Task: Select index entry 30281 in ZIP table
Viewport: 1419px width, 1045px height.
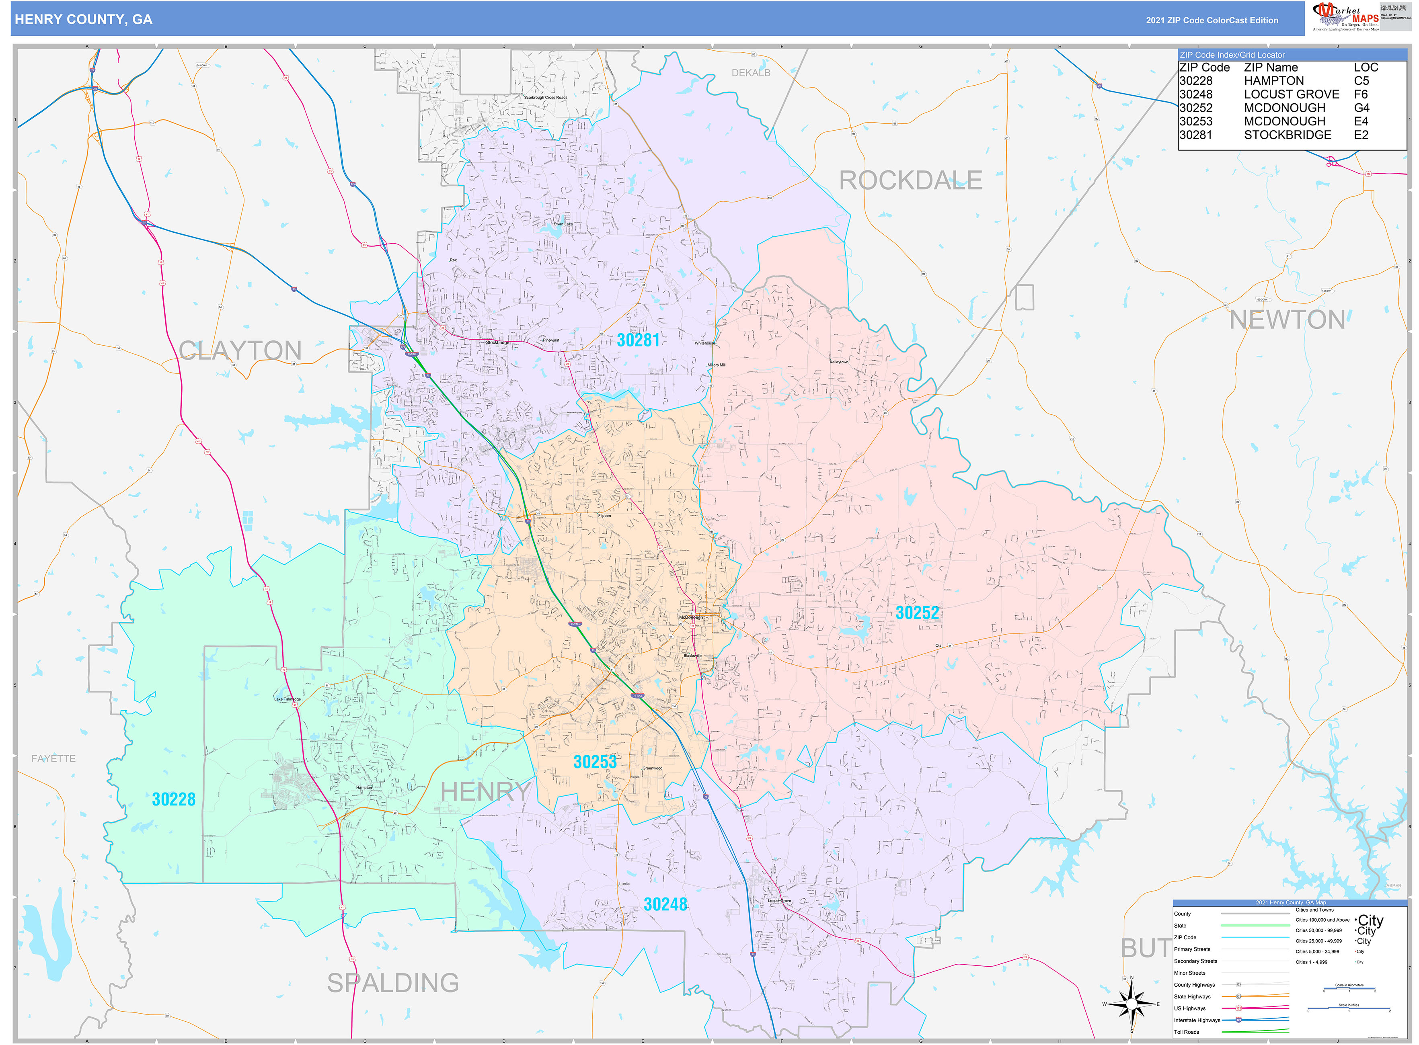Action: (1195, 135)
